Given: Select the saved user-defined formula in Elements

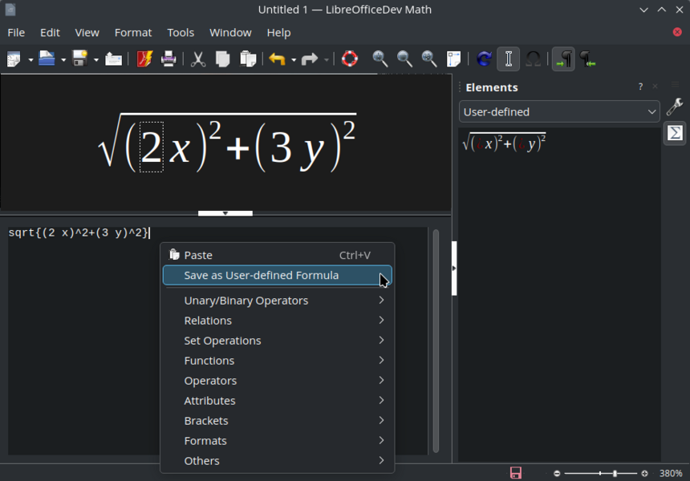Looking at the screenshot, I should [x=504, y=143].
